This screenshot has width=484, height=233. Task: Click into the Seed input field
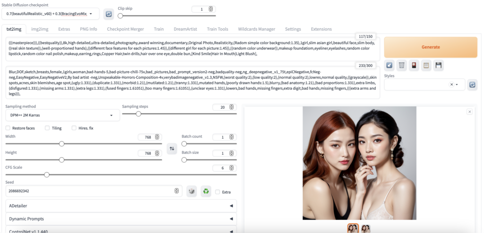click(90, 191)
